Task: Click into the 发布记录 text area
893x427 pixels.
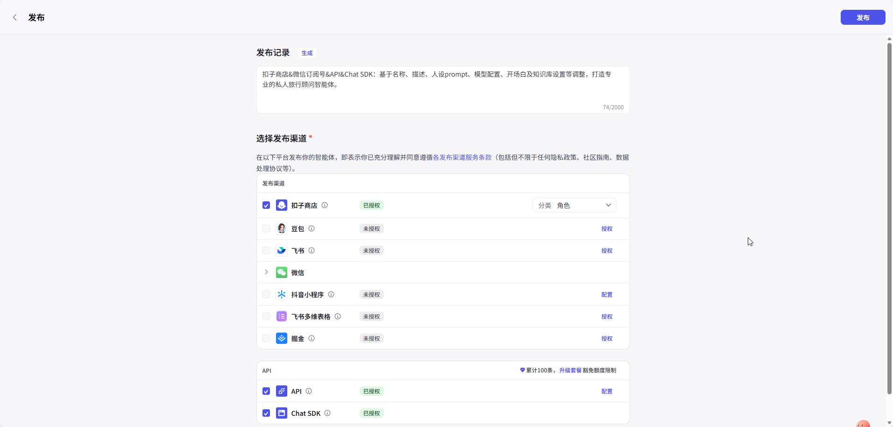Action: click(443, 89)
